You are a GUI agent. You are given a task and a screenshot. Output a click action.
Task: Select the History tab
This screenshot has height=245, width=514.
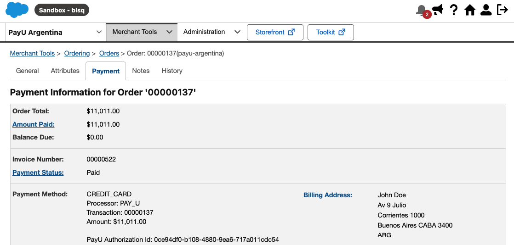pyautogui.click(x=172, y=71)
